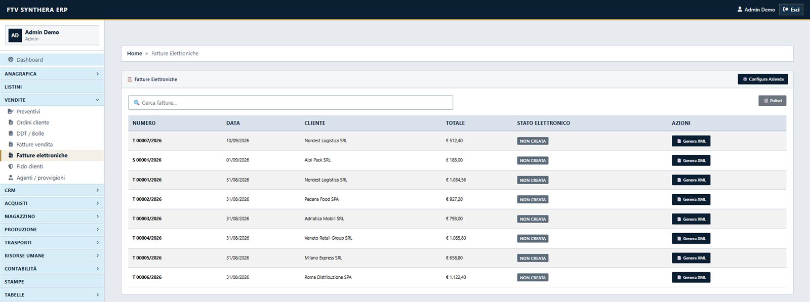Image resolution: width=810 pixels, height=302 pixels.
Task: Focus the Cerca fatture search field
Action: click(291, 103)
